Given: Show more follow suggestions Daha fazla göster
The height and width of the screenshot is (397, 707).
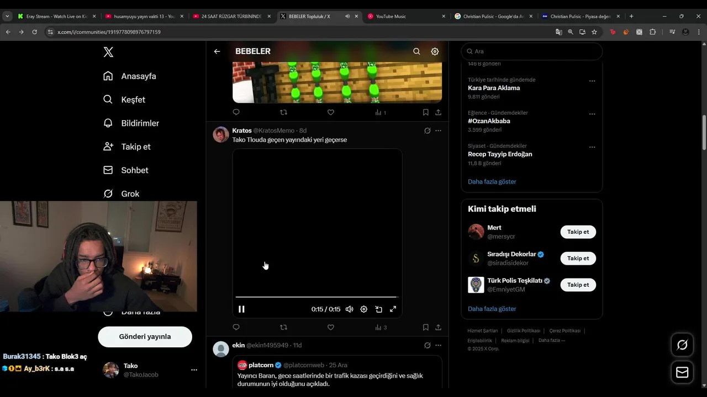Looking at the screenshot, I should pos(492,309).
